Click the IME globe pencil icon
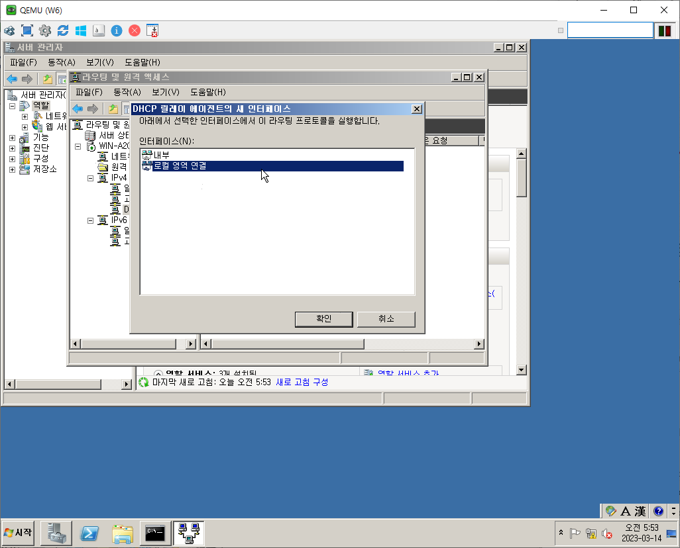The height and width of the screenshot is (548, 680). click(610, 511)
